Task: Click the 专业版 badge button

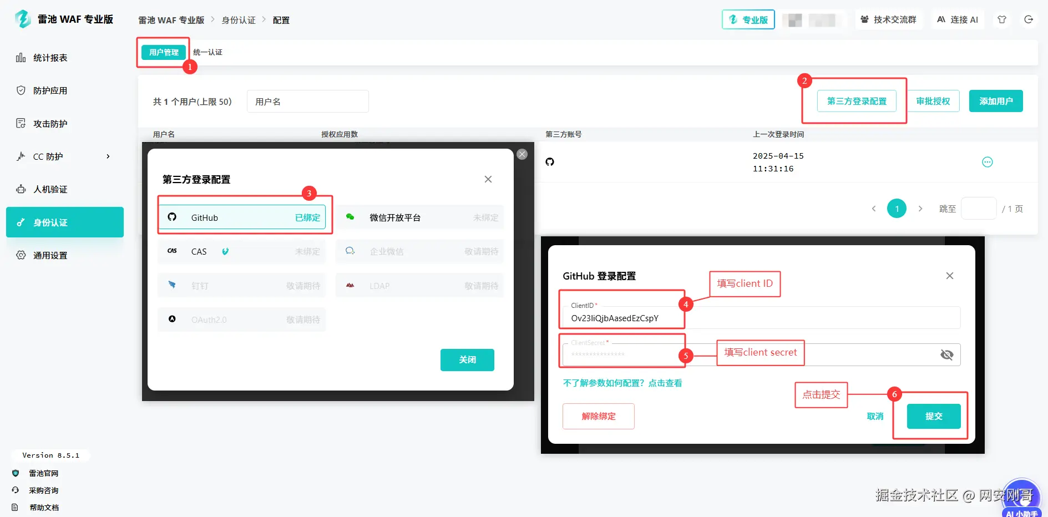Action: [748, 19]
